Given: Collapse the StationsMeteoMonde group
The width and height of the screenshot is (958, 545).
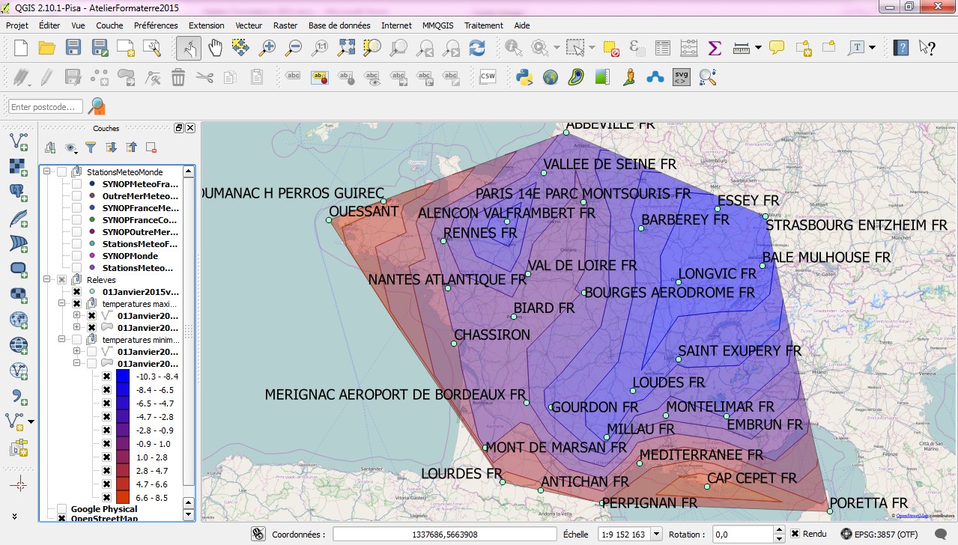Looking at the screenshot, I should click(x=46, y=172).
